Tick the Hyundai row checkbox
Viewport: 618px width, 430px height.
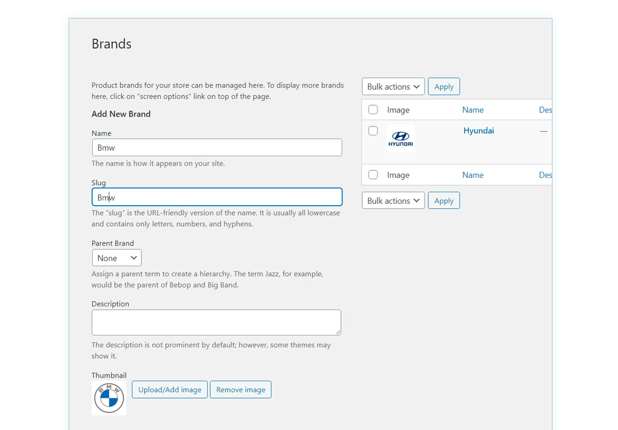point(373,130)
